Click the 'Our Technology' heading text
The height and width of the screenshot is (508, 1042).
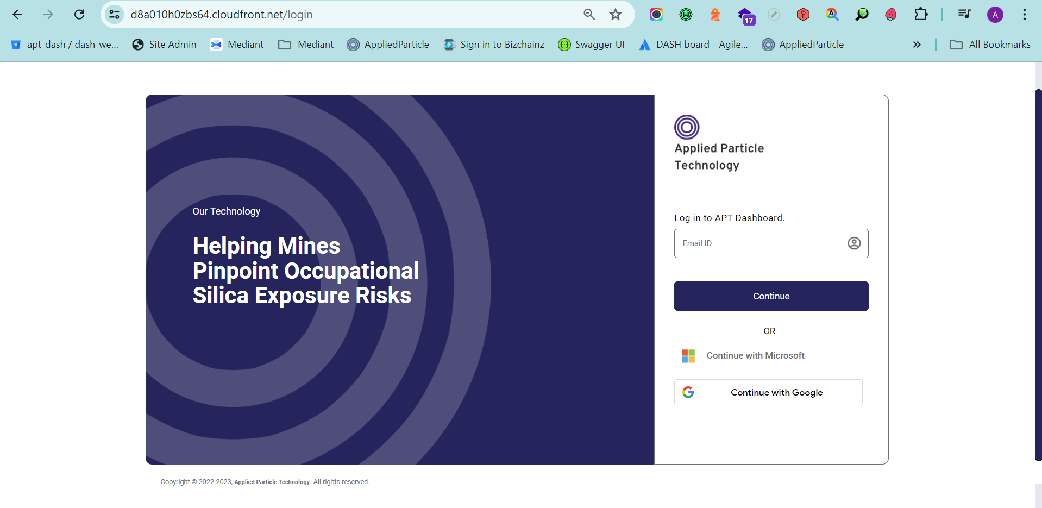[x=226, y=211]
